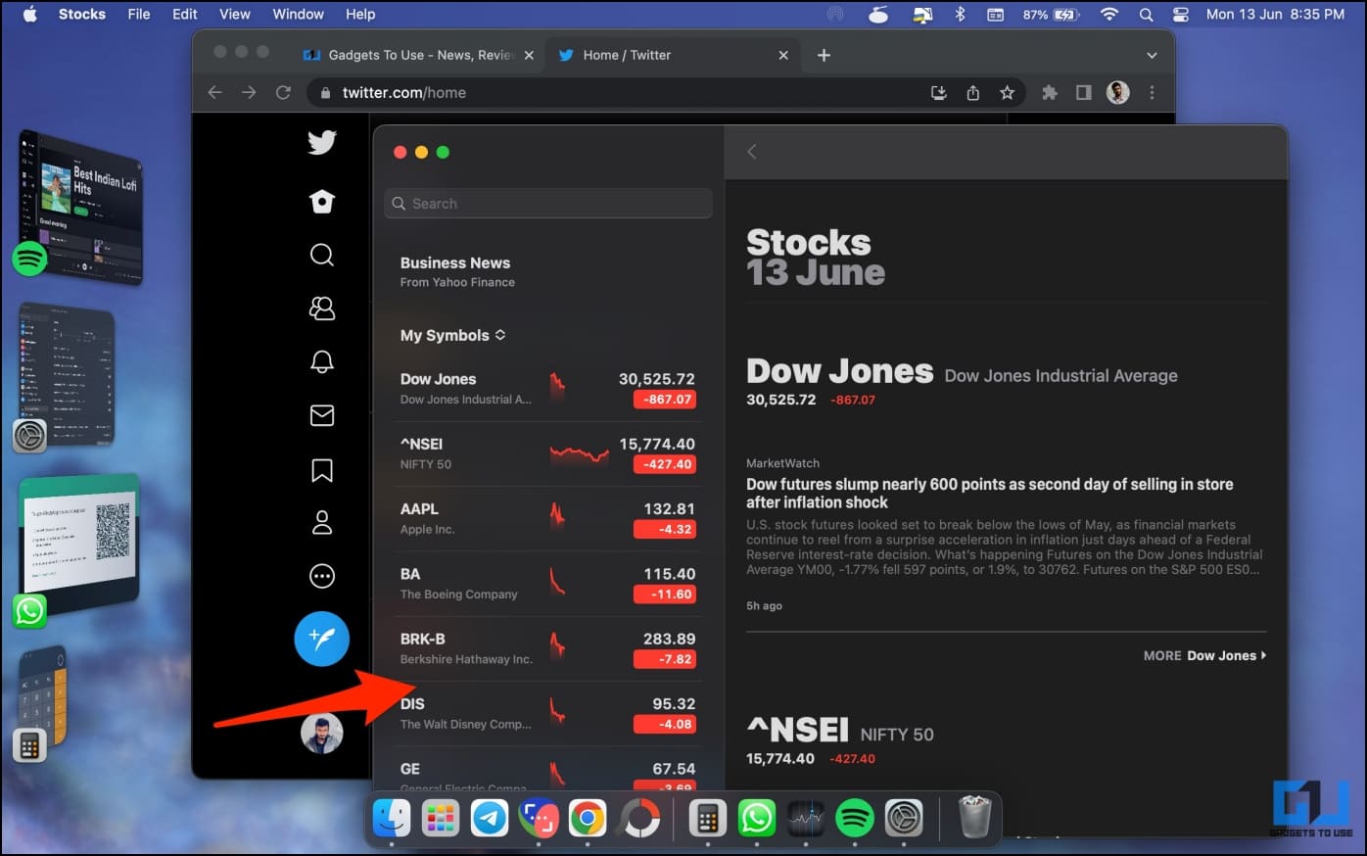The height and width of the screenshot is (856, 1367).
Task: Open the Edit menu in menu bar
Action: [184, 14]
